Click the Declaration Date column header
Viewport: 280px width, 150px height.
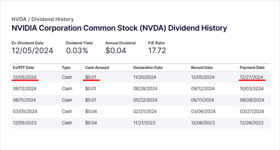point(148,68)
